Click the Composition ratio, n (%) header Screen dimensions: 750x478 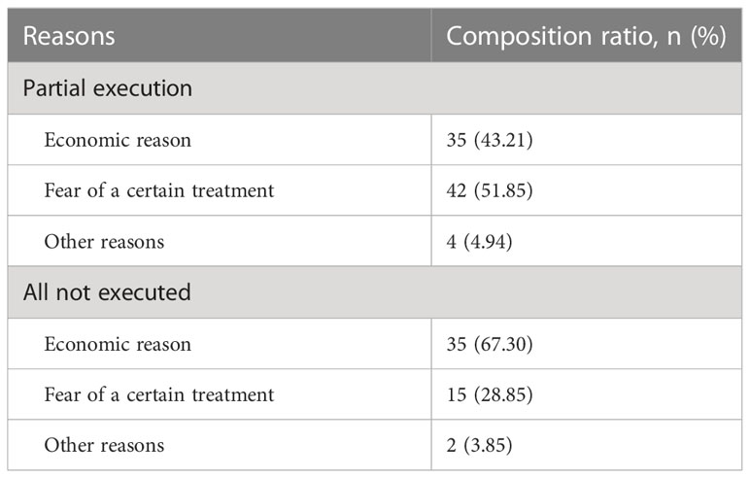point(586,36)
